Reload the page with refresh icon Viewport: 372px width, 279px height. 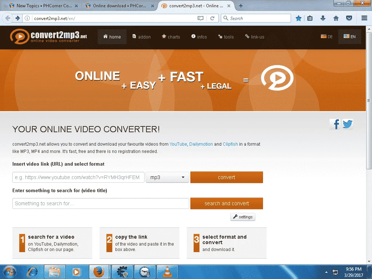(x=212, y=18)
